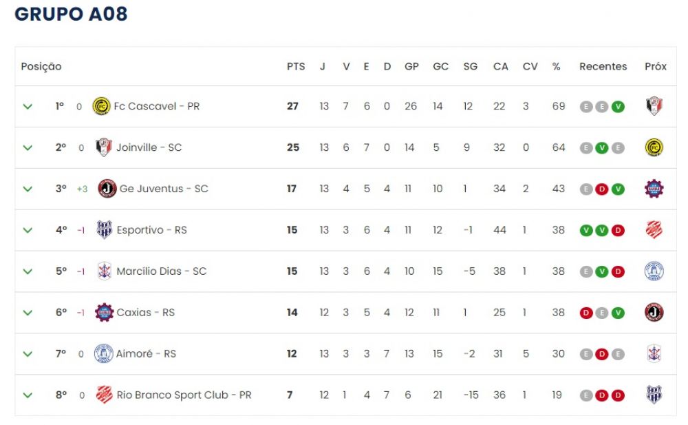Click next-opponent crest in Rio Branco row

[x=654, y=395]
